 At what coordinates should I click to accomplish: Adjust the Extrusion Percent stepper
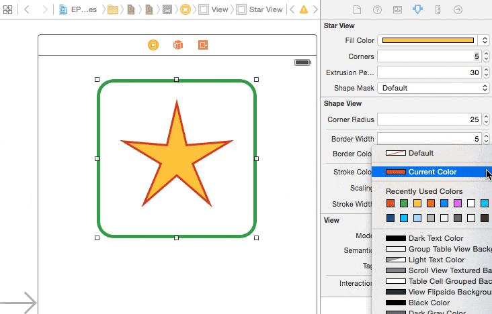click(x=486, y=72)
